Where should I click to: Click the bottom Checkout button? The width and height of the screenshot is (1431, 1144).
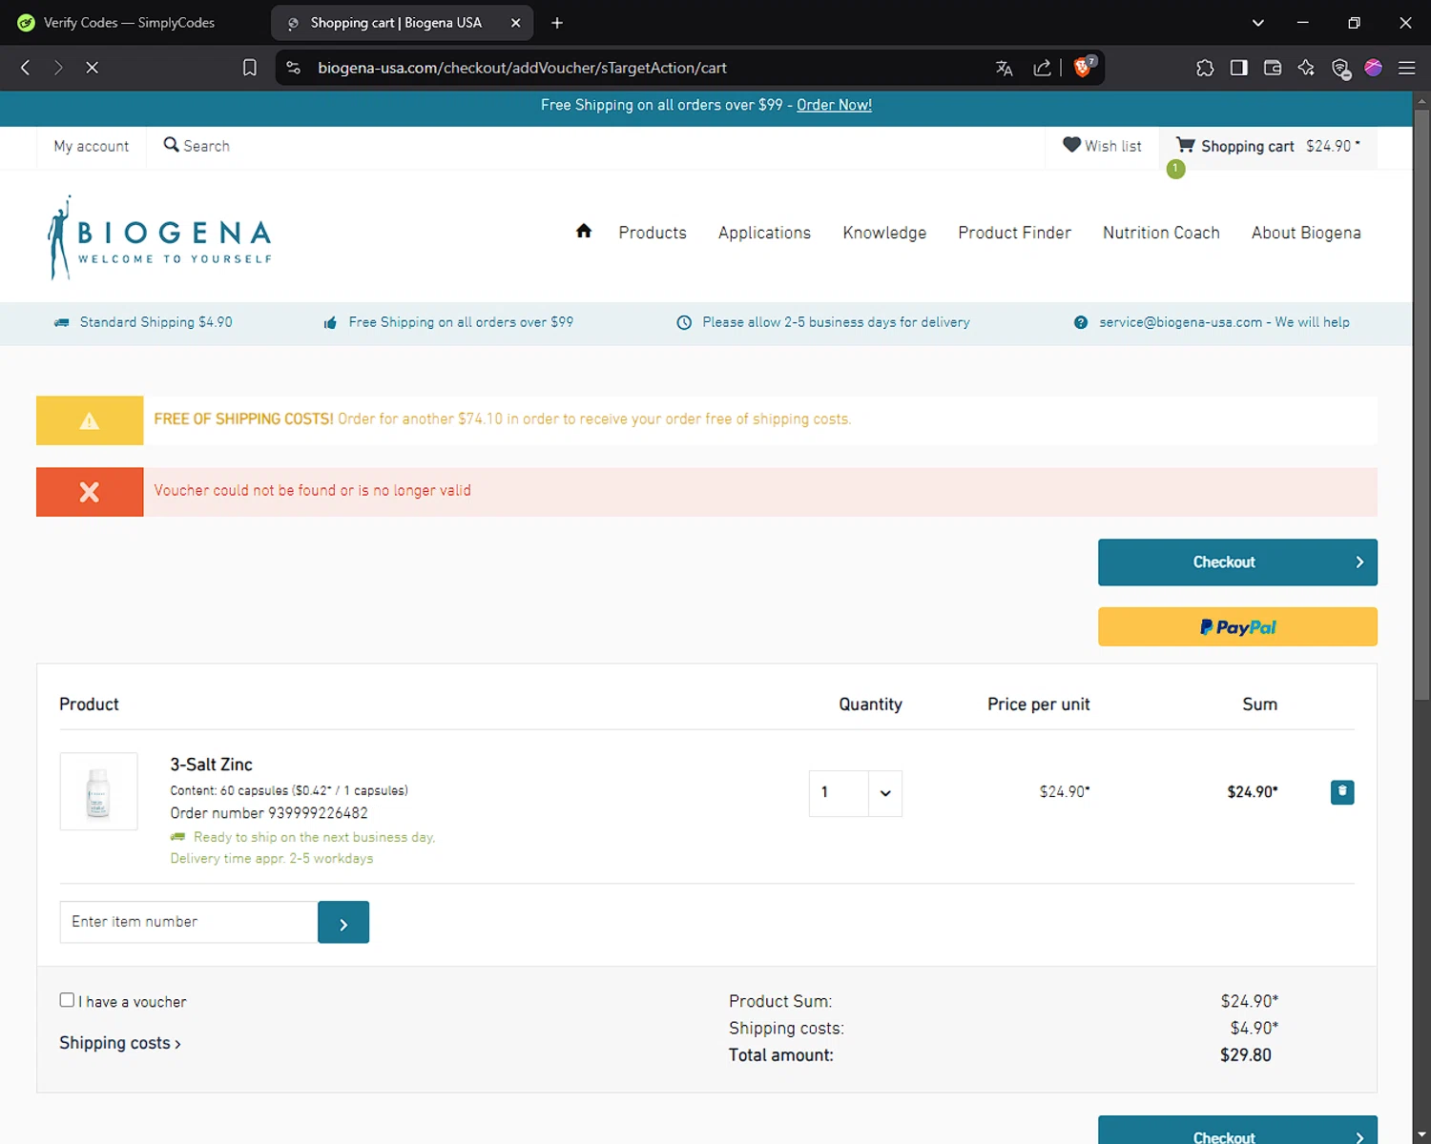coord(1237,1133)
